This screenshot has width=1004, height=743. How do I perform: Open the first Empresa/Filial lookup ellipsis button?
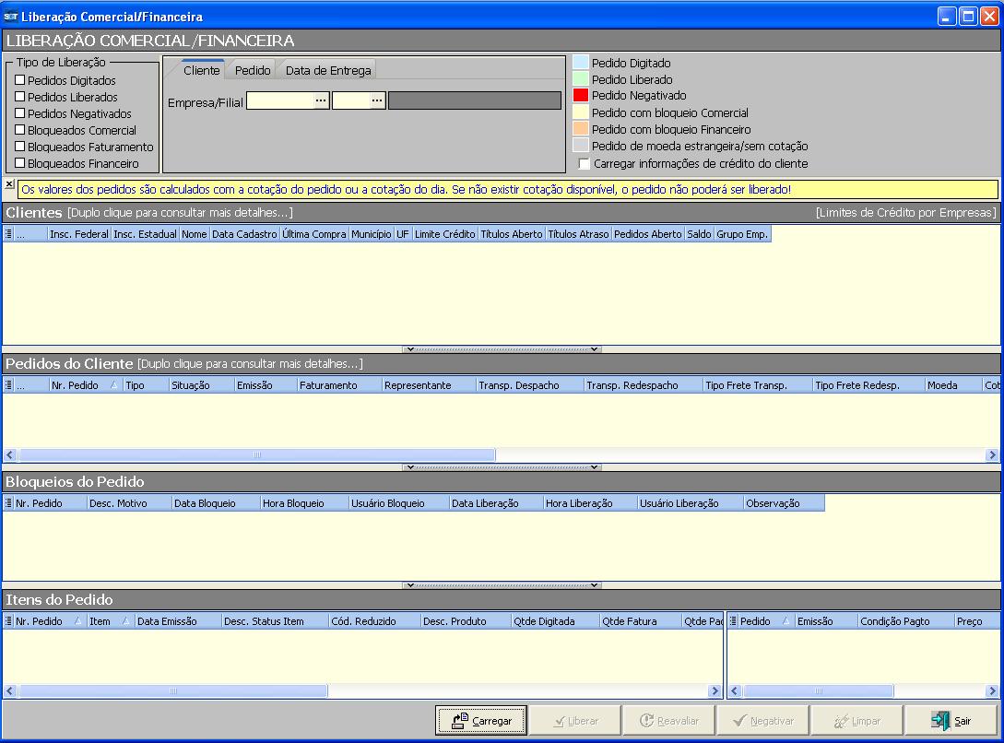click(x=321, y=100)
